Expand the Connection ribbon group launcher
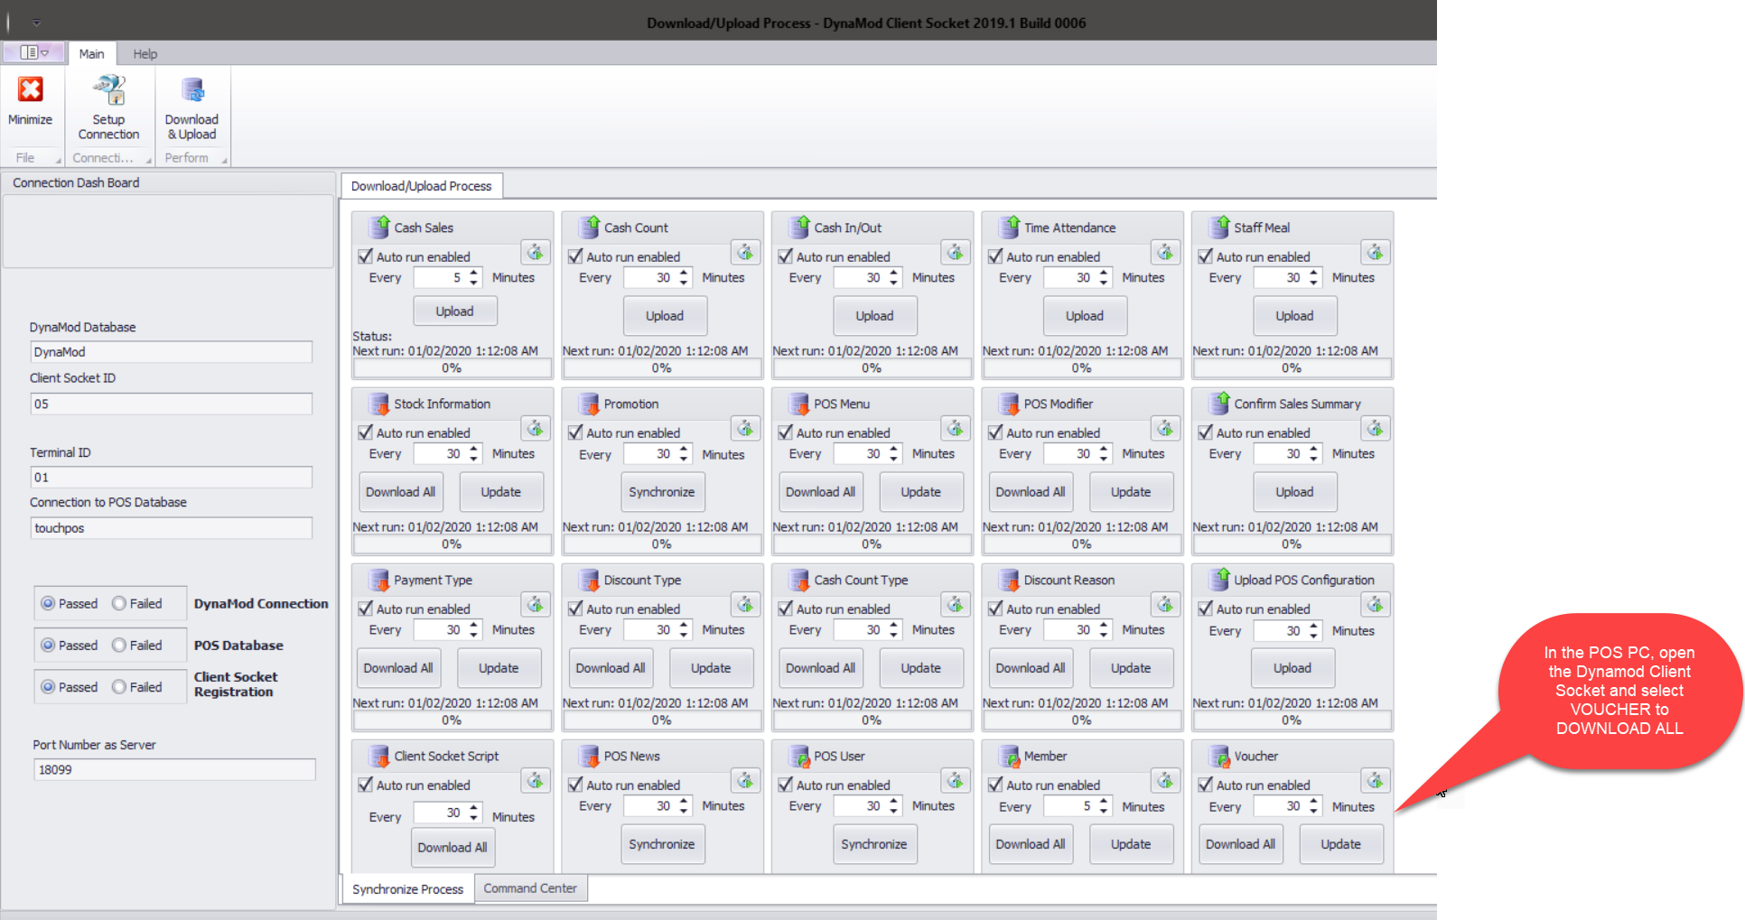 click(148, 160)
